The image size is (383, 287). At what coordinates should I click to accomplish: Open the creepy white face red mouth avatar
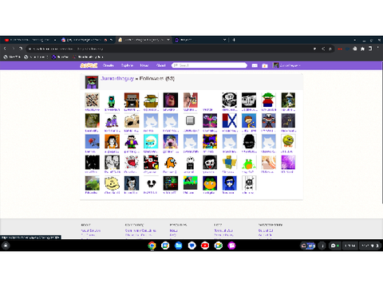[210, 163]
